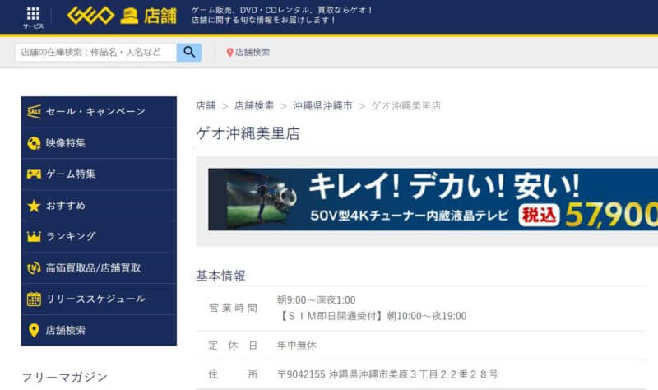Click the magnifier search button
This screenshot has width=658, height=390.
[189, 53]
